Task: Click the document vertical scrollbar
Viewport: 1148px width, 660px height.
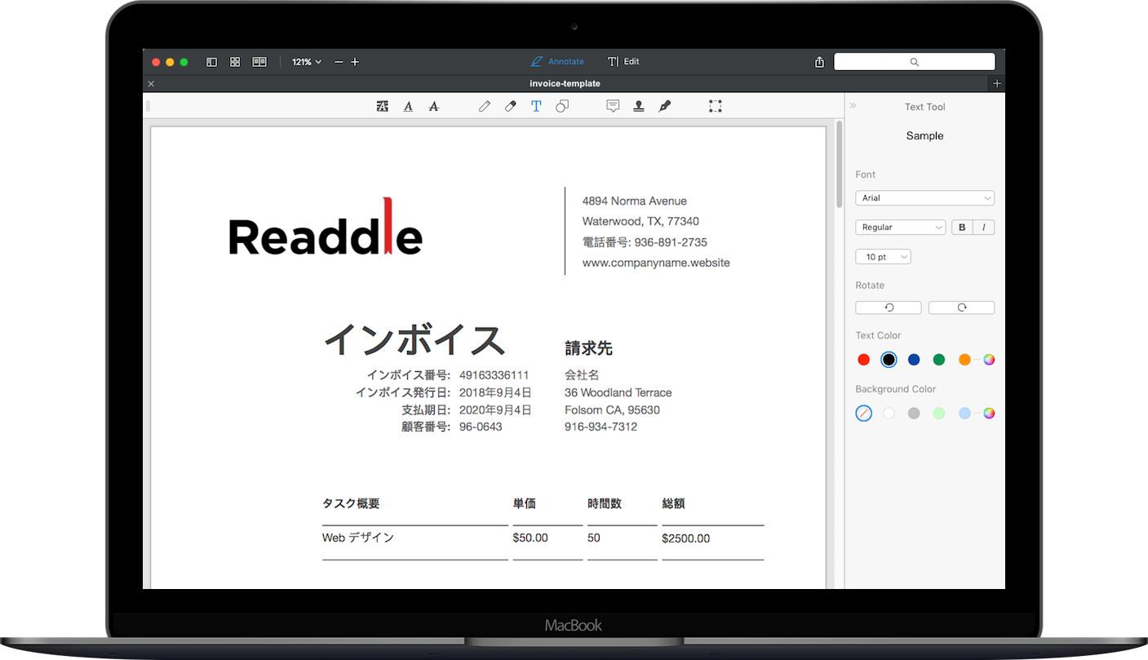Action: [839, 165]
